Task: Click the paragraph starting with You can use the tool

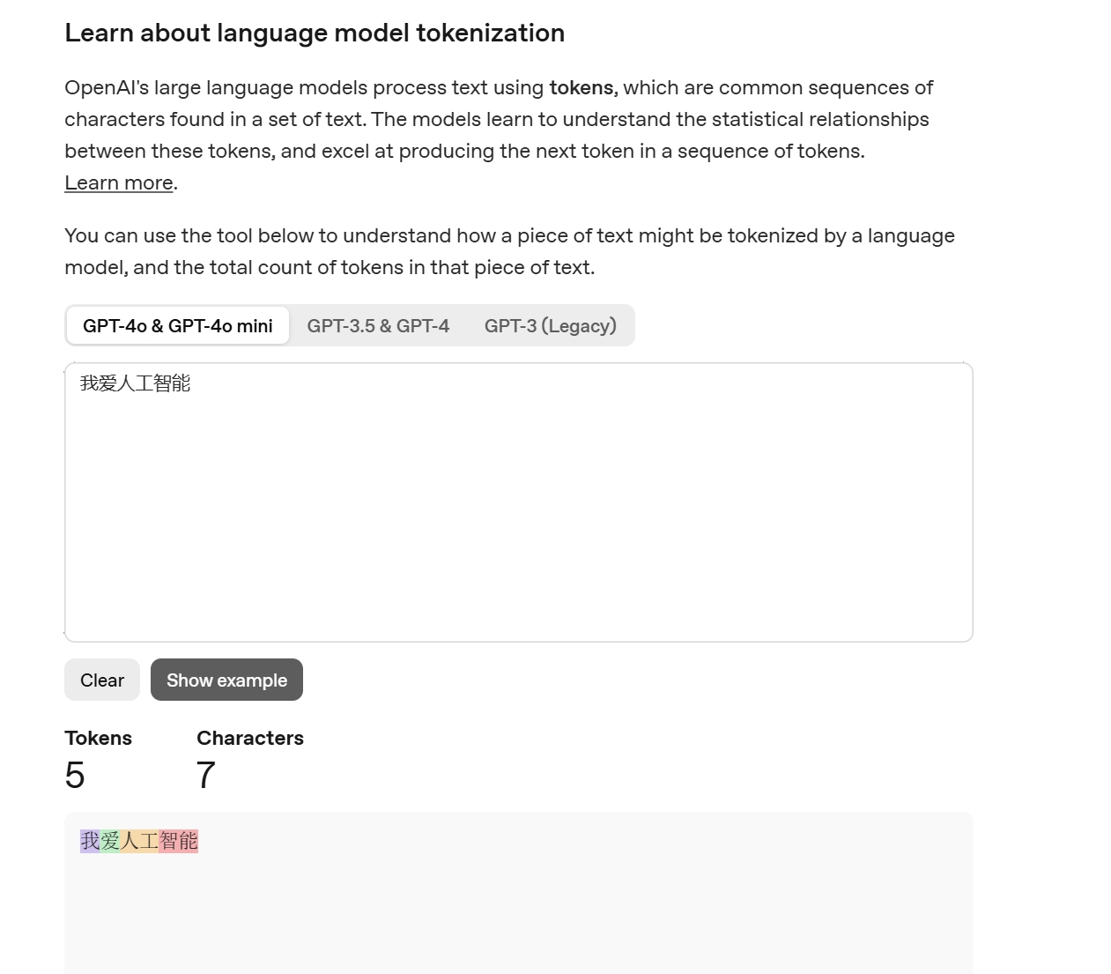Action: [509, 252]
